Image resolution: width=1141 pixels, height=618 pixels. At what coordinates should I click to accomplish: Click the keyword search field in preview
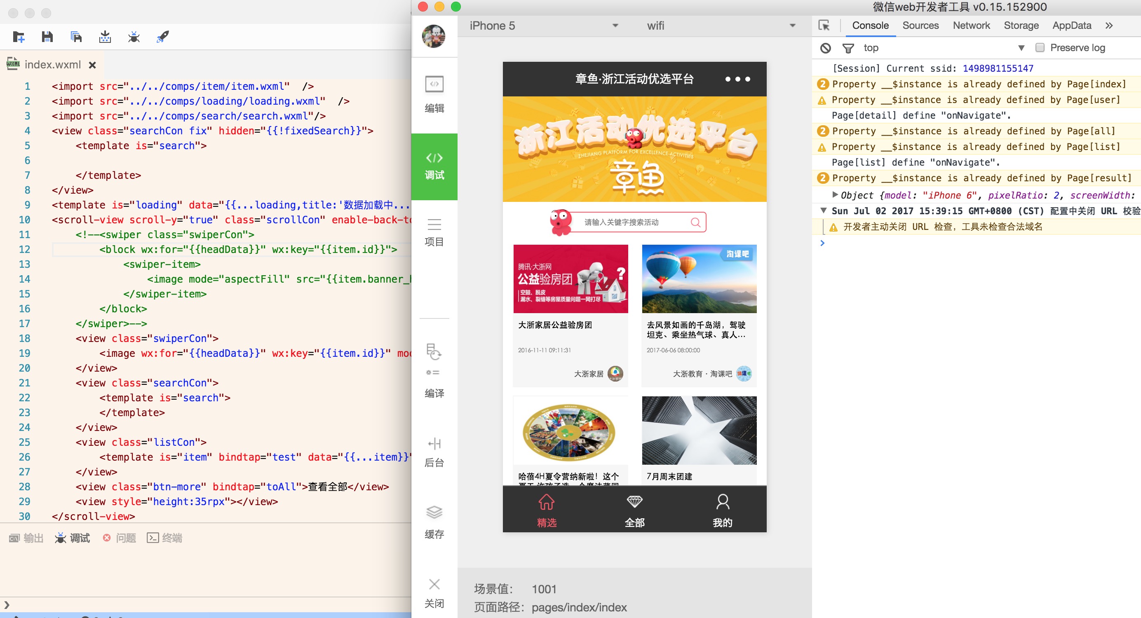pyautogui.click(x=629, y=222)
